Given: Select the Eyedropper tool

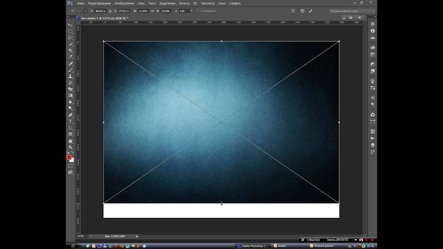Looking at the screenshot, I should click(71, 57).
